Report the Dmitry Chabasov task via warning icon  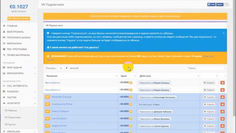click(x=222, y=112)
